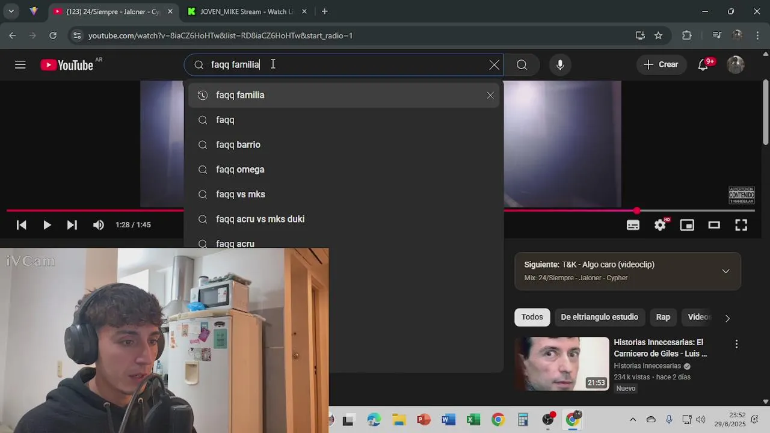Install or cast icon in address bar
Image resolution: width=770 pixels, height=433 pixels.
tap(640, 35)
